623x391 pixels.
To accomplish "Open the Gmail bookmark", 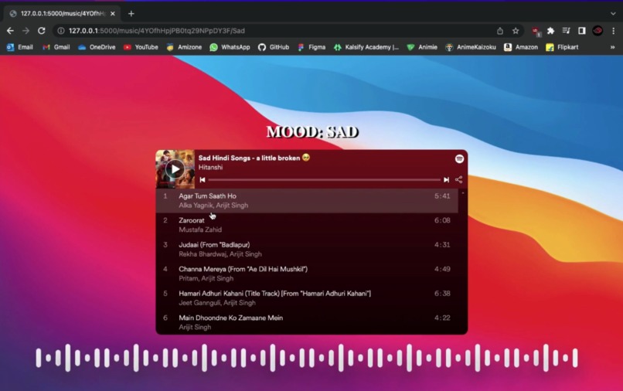I will (x=56, y=47).
